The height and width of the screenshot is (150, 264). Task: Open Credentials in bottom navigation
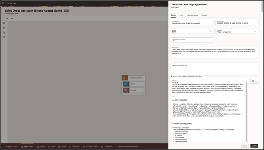[x=107, y=147]
